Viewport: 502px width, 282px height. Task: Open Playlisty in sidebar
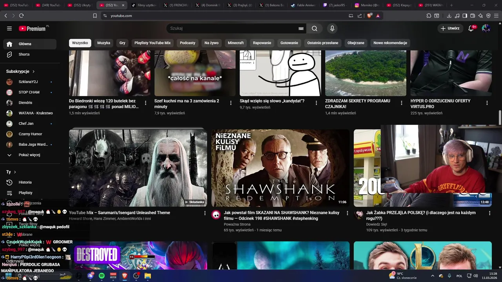click(x=29, y=193)
